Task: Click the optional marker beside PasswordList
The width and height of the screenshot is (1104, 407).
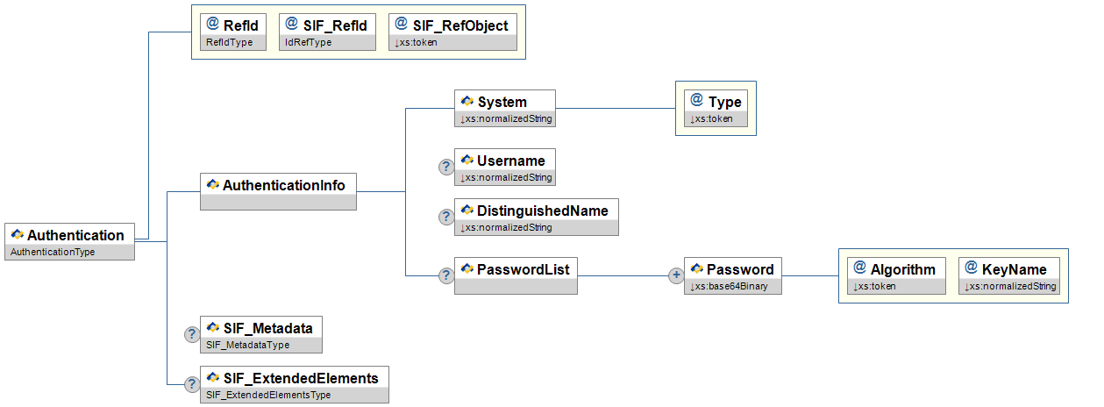Action: click(445, 275)
